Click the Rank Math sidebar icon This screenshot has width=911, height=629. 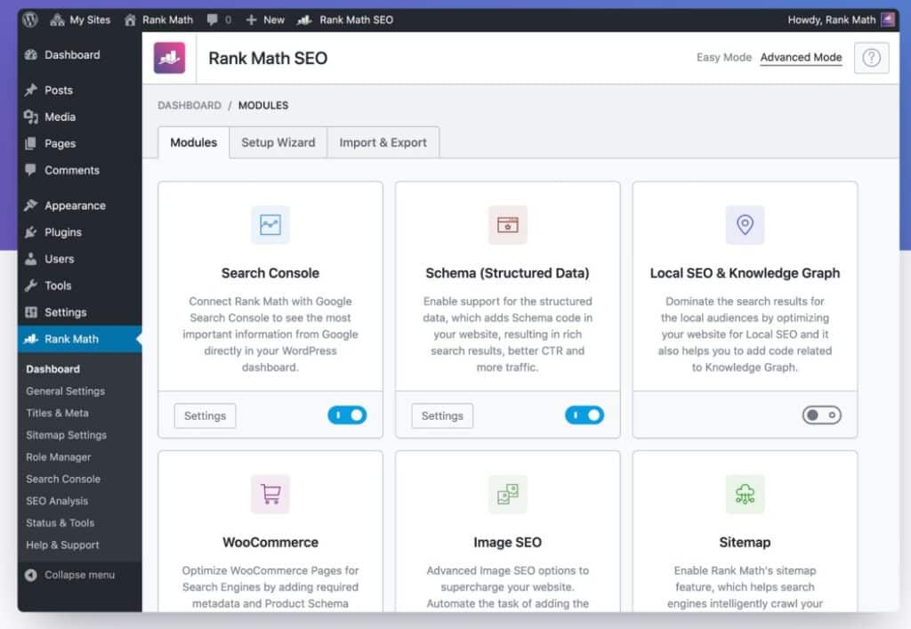pyautogui.click(x=31, y=339)
